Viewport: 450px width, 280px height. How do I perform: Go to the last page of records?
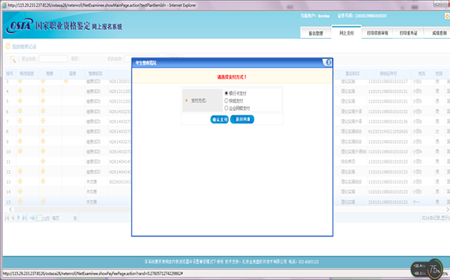25,218
